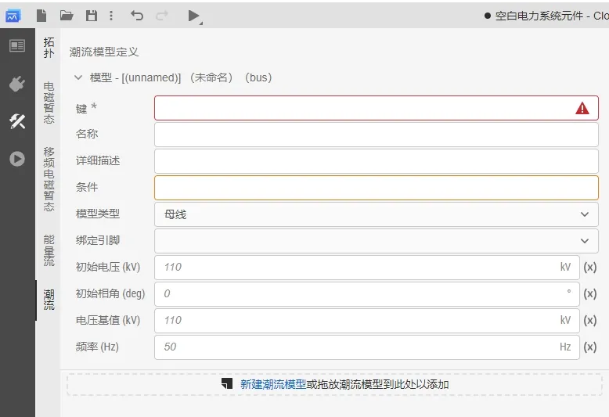Click the red warning icon in key field
The height and width of the screenshot is (417, 609).
coord(582,108)
